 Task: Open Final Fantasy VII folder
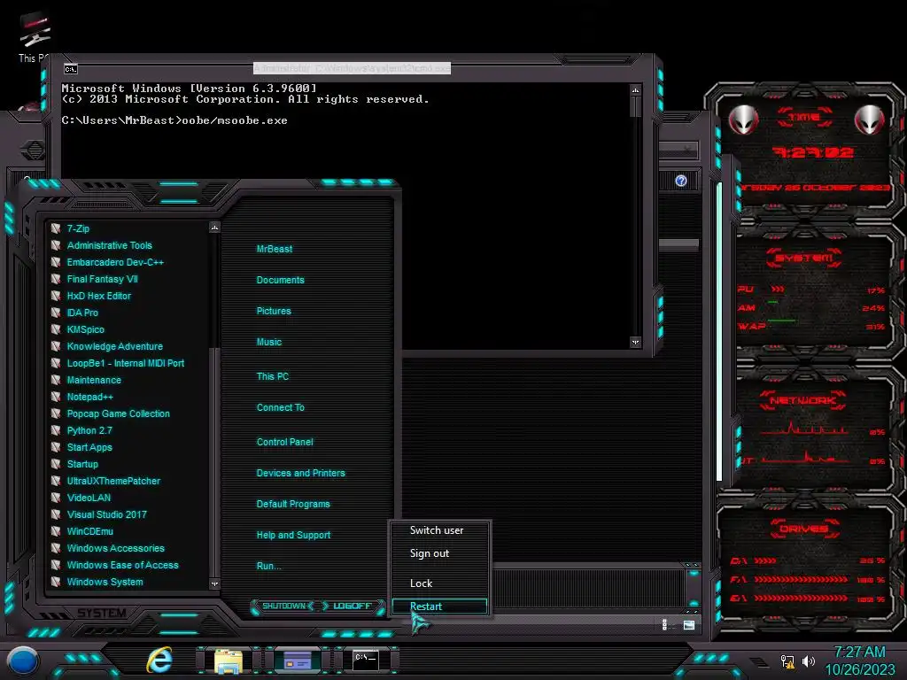(103, 279)
